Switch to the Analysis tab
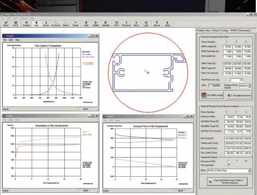 [234, 30]
